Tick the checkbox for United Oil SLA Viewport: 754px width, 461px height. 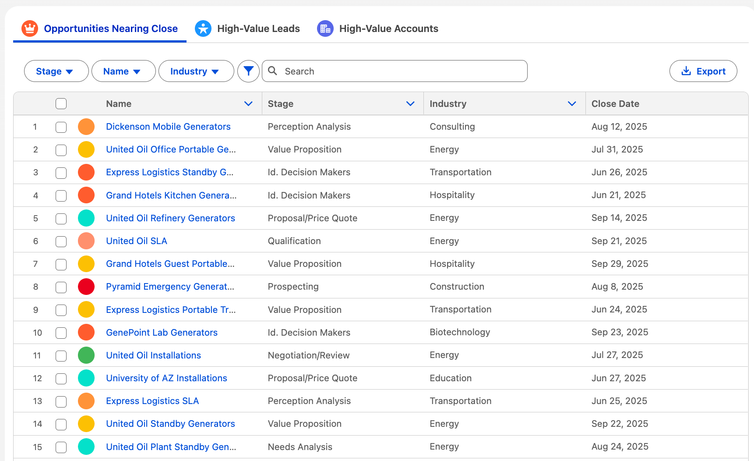[61, 241]
